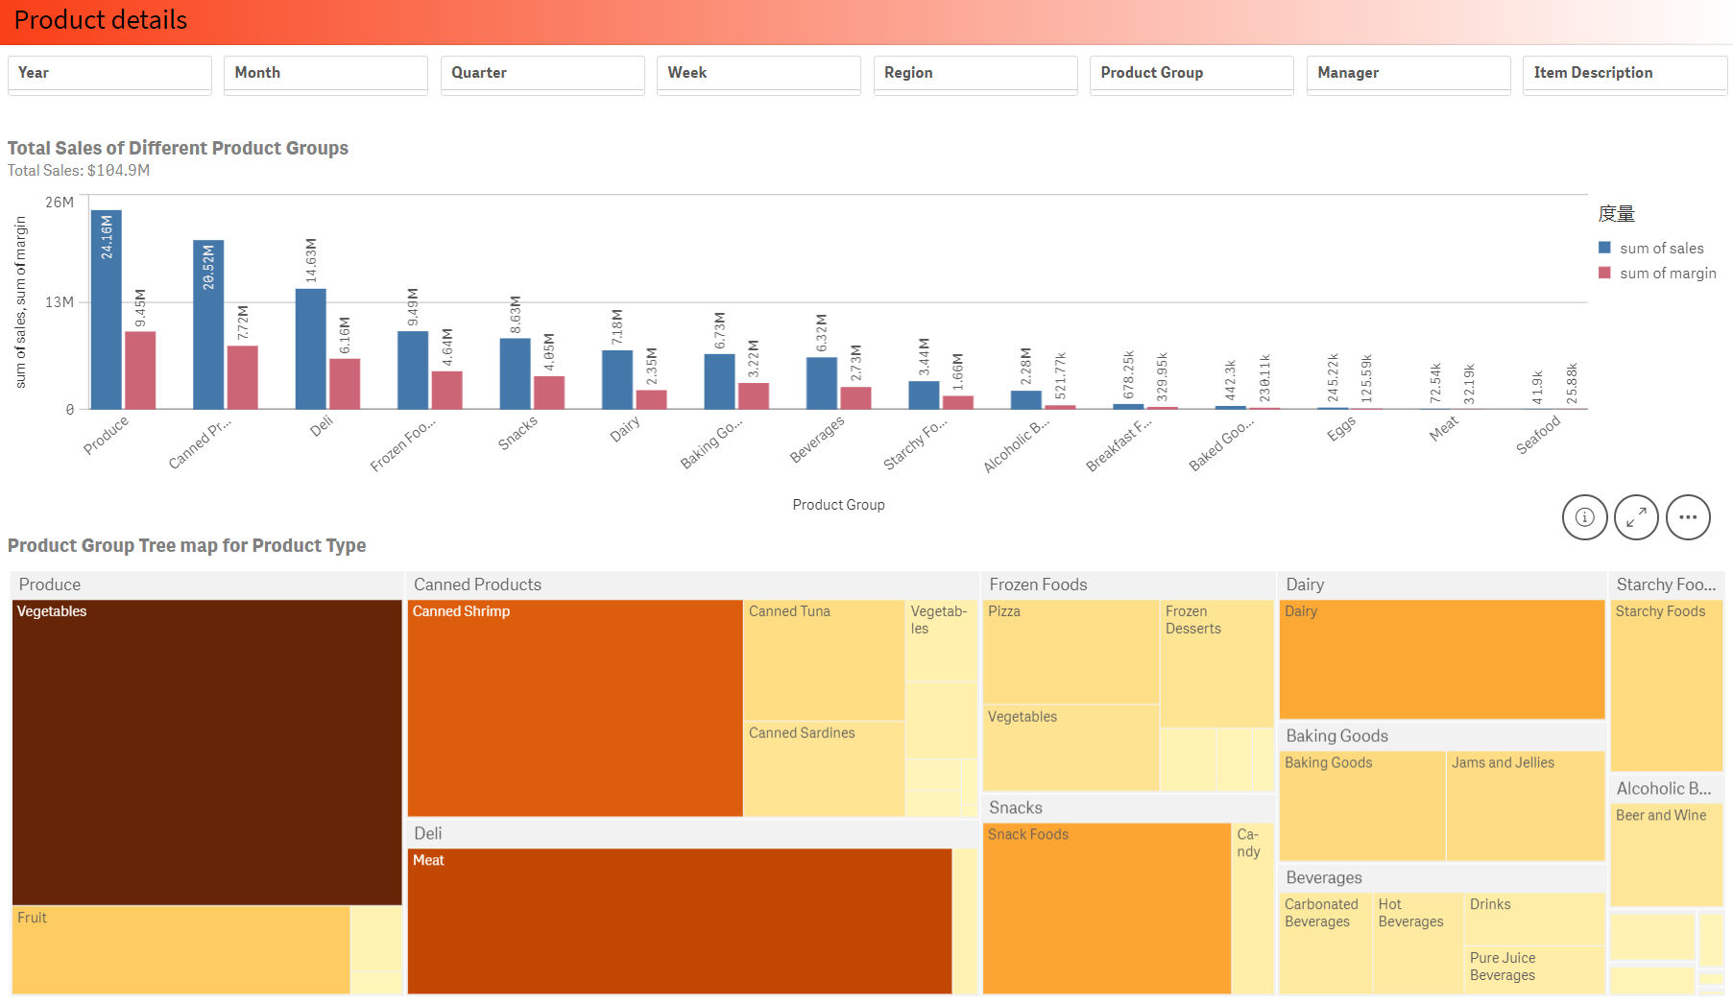Open the Year filter dropdown
Viewport: 1733px width, 1003px height.
[x=108, y=74]
